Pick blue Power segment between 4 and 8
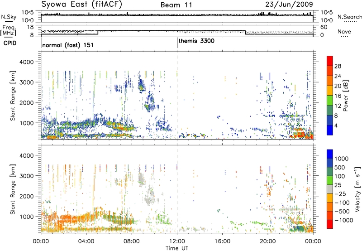The image size is (362, 251). 330,120
